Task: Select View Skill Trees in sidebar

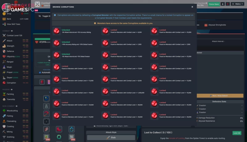Action: click(13, 24)
